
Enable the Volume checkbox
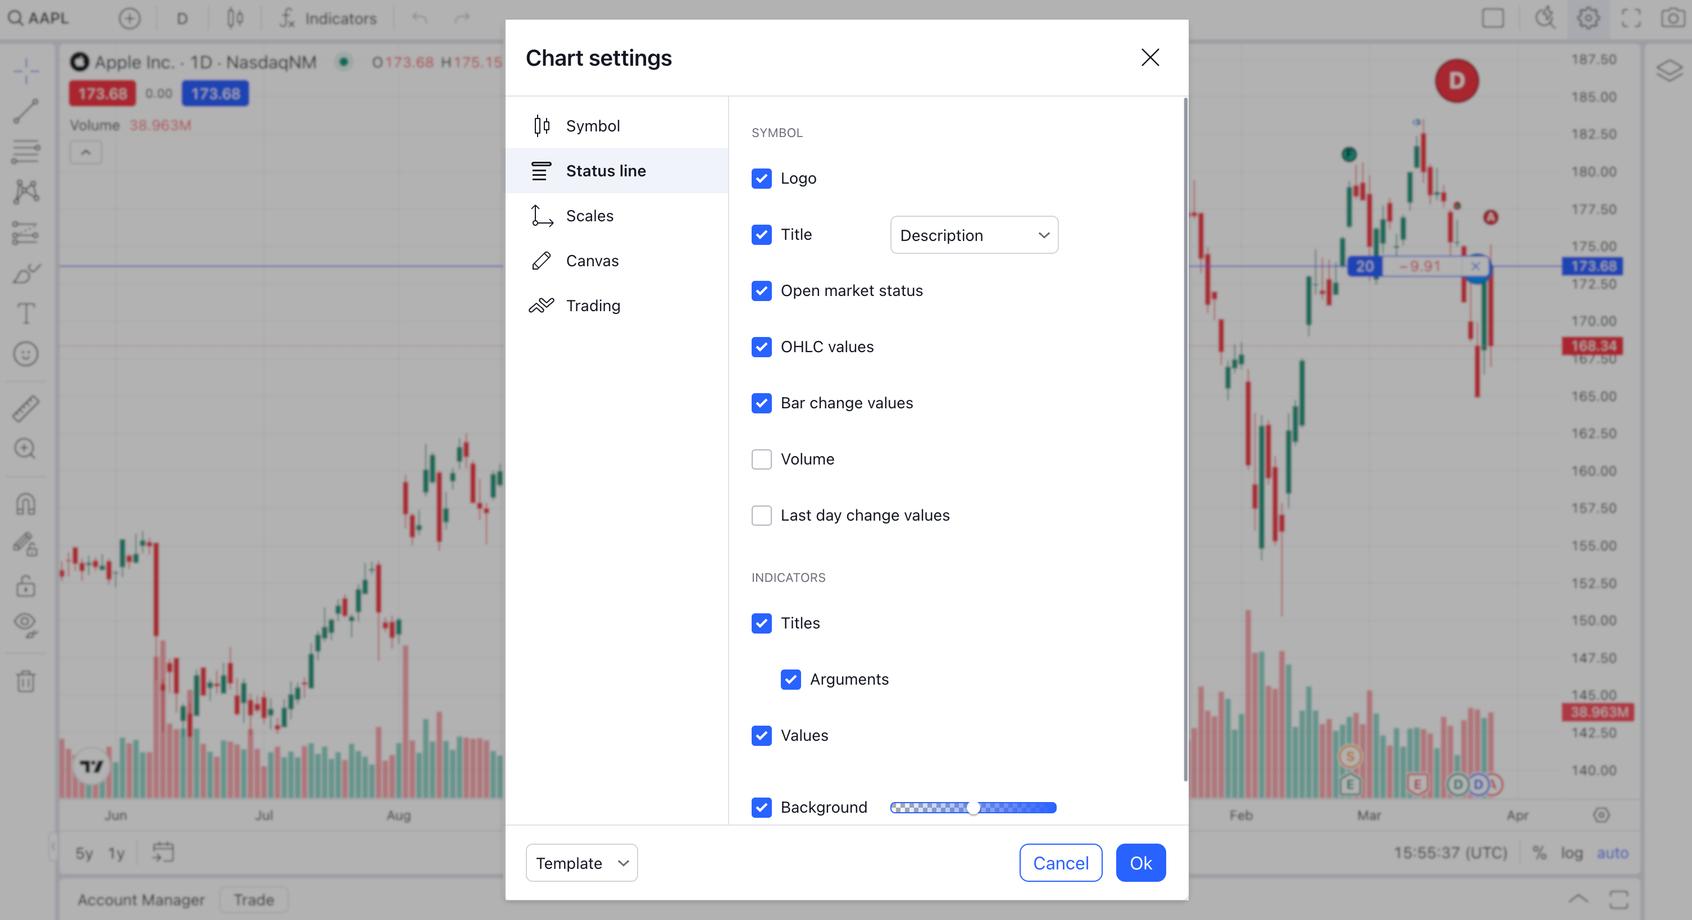[761, 459]
